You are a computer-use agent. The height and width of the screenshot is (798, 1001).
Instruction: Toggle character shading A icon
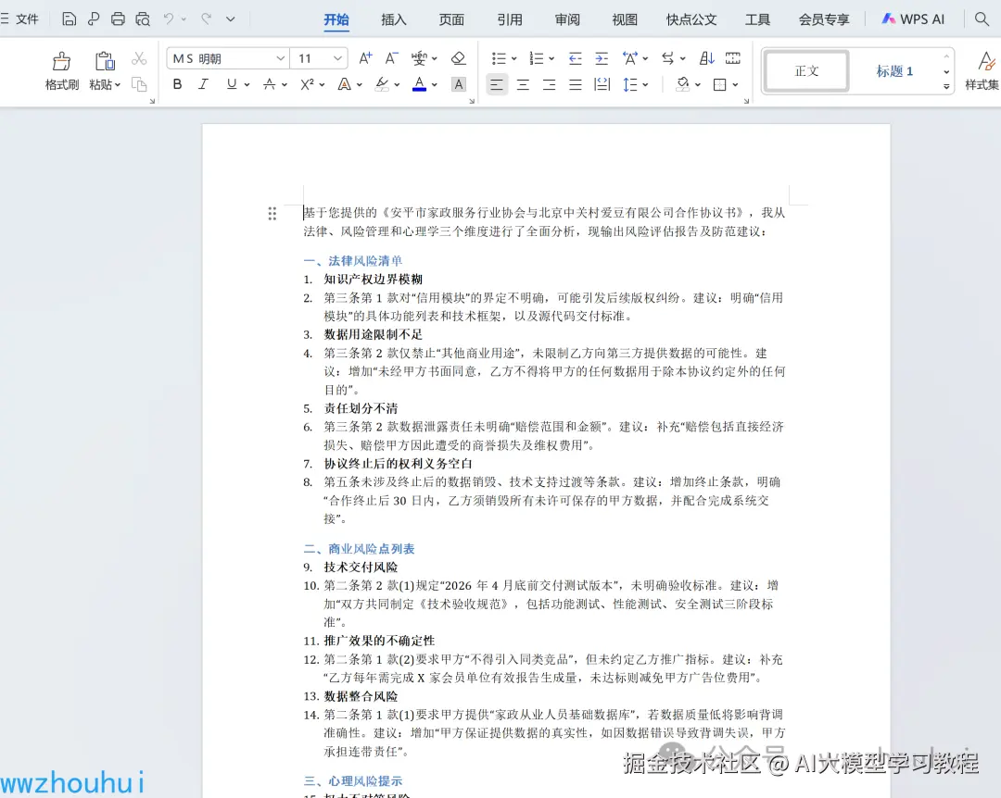coord(459,84)
